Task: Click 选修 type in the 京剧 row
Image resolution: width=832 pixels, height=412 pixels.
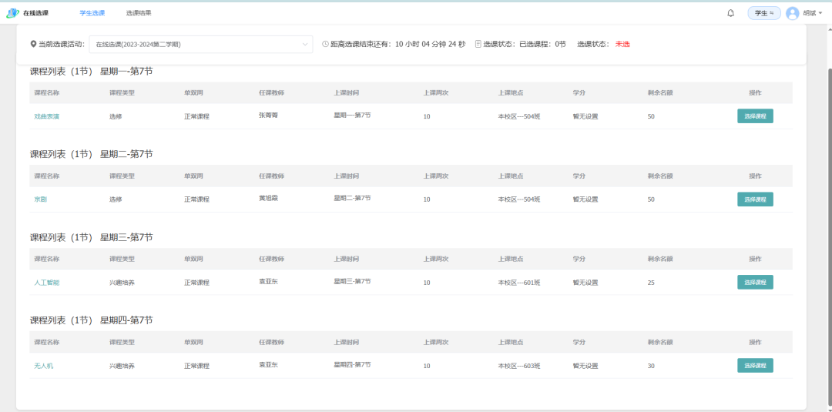Action: pyautogui.click(x=116, y=199)
